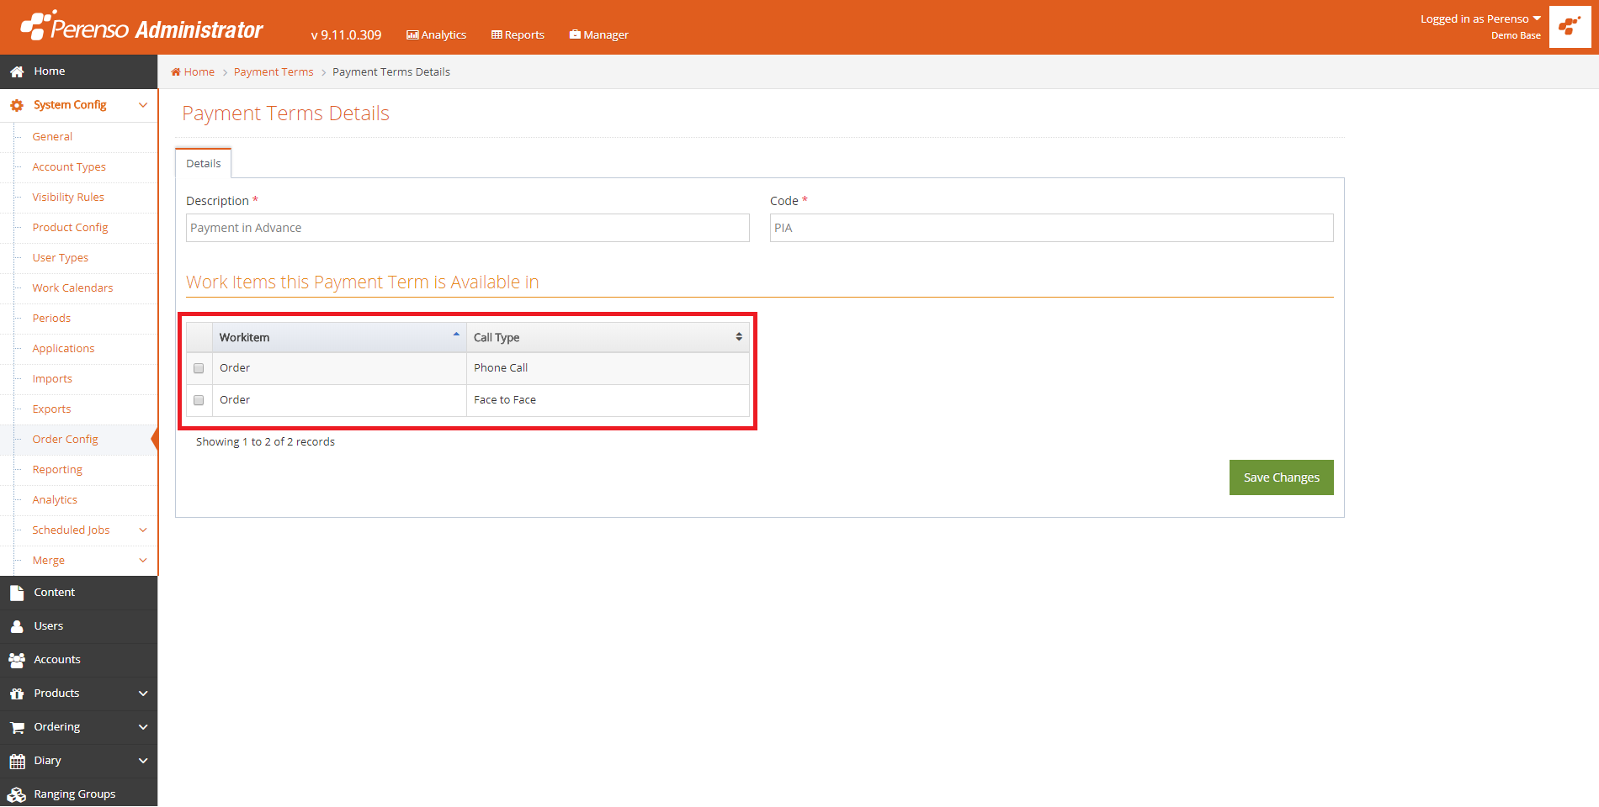Click the breadcrumb Home house icon

[x=176, y=71]
